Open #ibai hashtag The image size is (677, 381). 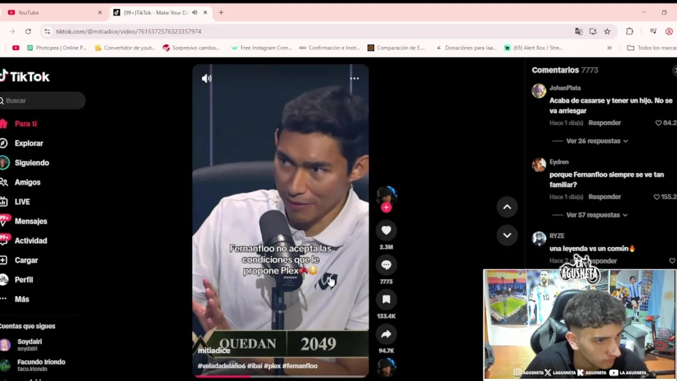point(254,366)
